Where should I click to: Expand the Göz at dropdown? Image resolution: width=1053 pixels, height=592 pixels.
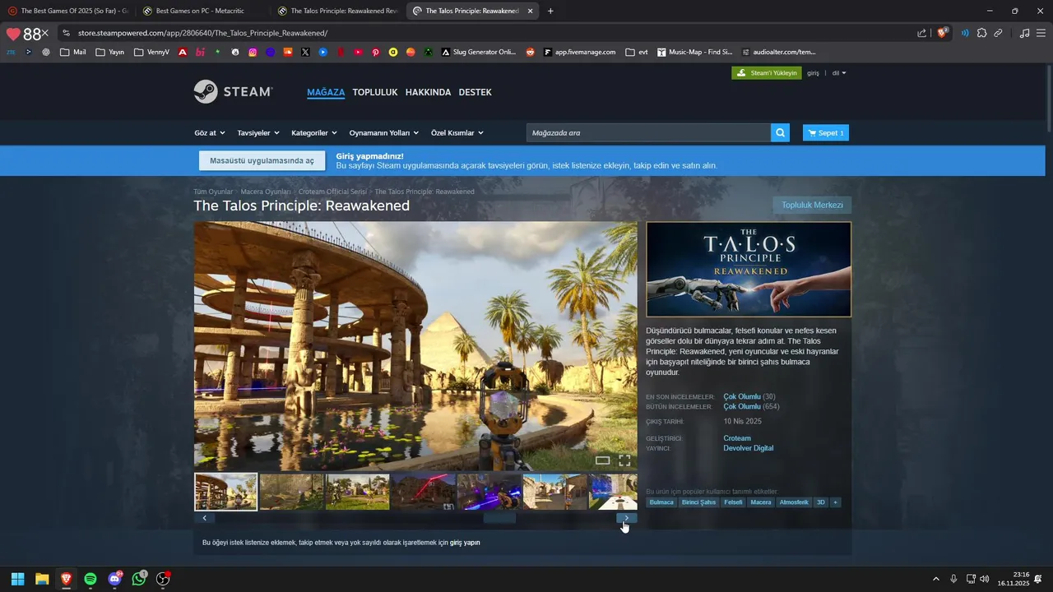210,132
